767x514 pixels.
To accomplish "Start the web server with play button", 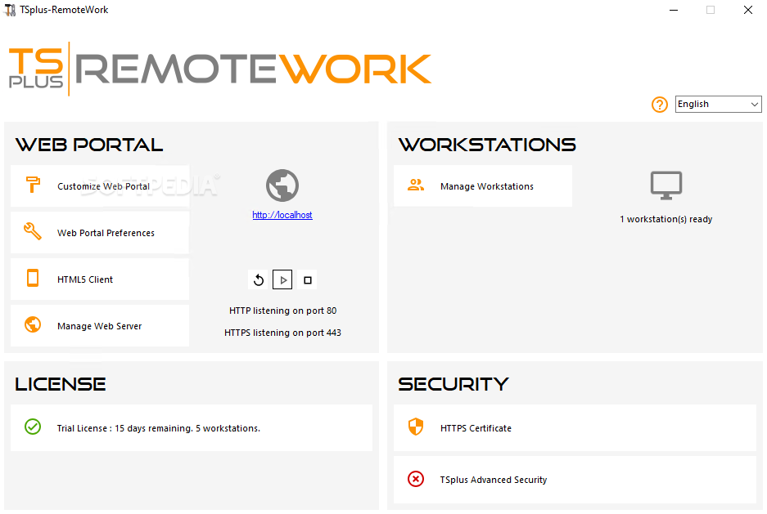I will point(282,279).
